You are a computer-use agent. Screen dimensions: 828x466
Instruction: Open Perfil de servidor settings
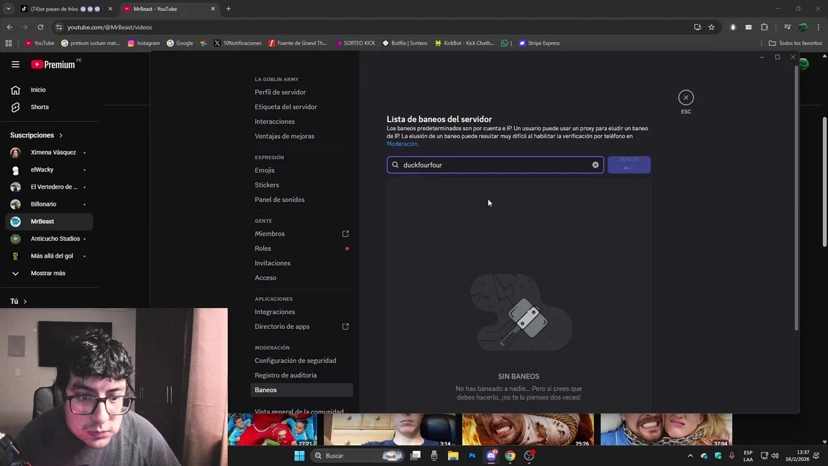[x=280, y=93]
